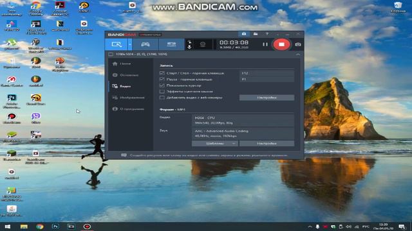Click message icon in Bandicam bottom bar

124,155
